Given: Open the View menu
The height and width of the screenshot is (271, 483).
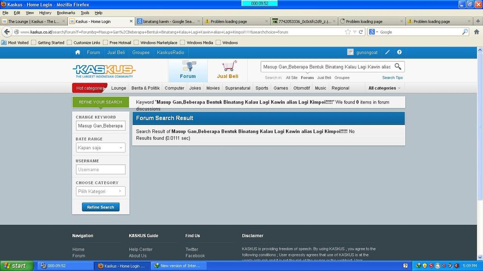Looking at the screenshot, I should click(30, 13).
